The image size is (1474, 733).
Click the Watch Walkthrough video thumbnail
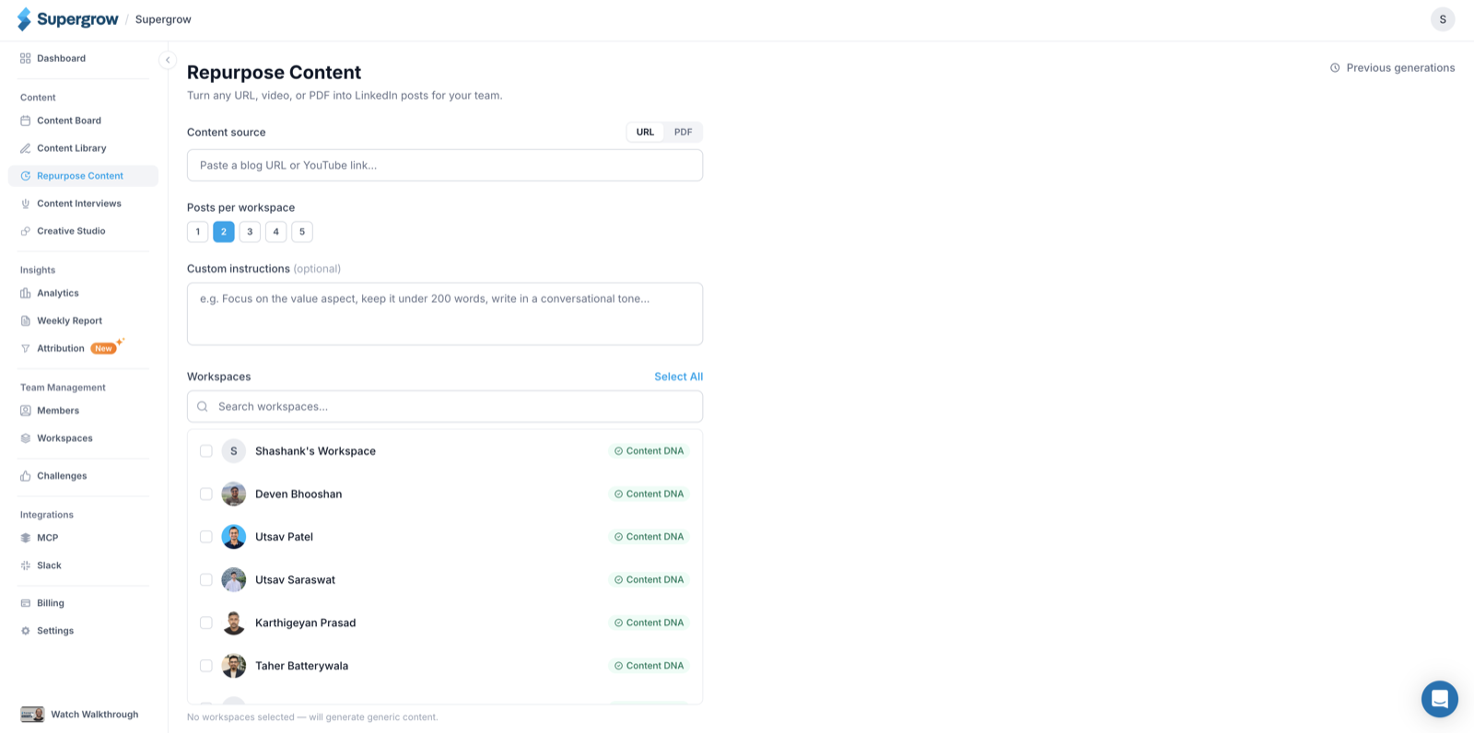tap(32, 715)
